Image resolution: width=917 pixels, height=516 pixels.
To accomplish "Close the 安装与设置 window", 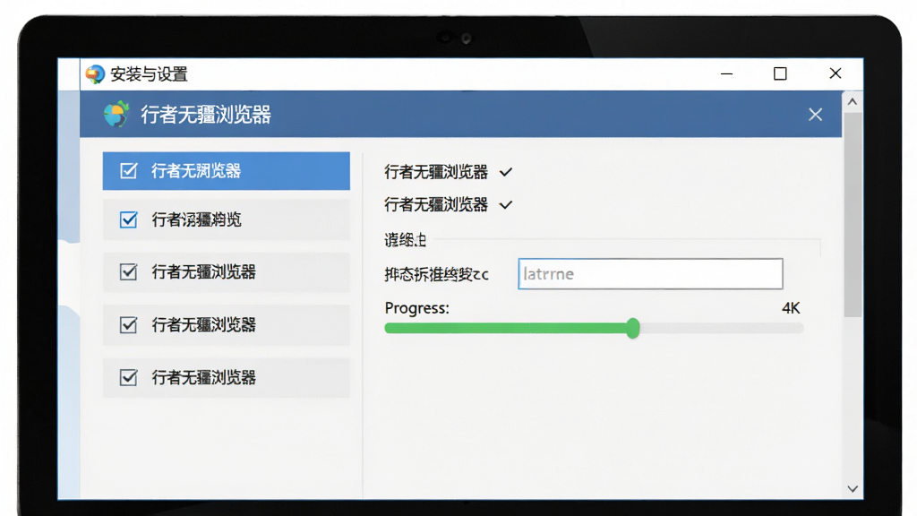I will tap(836, 73).
